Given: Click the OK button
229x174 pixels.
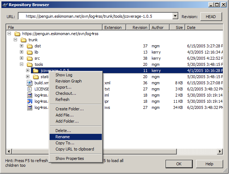Looking at the screenshot, I should [x=179, y=164].
